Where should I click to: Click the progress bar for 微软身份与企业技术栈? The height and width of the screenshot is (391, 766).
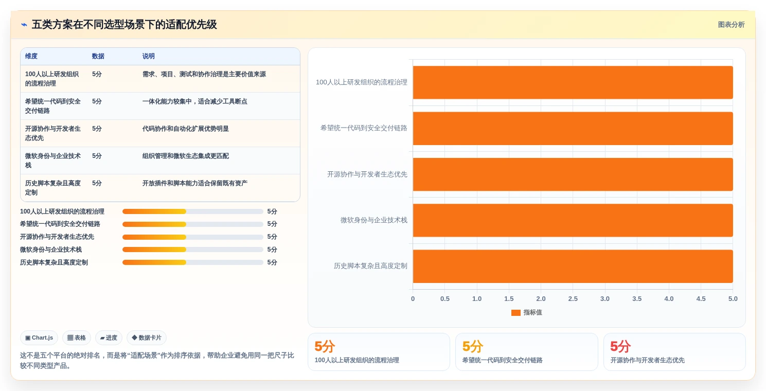193,250
